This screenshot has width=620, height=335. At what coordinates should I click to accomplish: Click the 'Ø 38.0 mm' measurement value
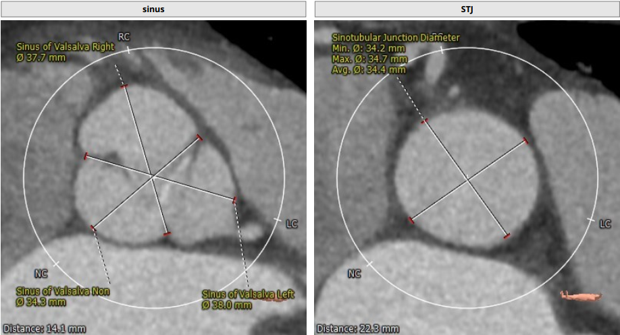[x=227, y=305]
